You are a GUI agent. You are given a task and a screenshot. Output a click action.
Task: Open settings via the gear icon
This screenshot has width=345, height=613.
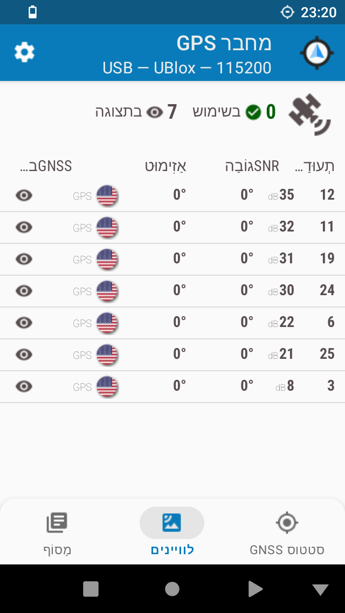tap(24, 52)
